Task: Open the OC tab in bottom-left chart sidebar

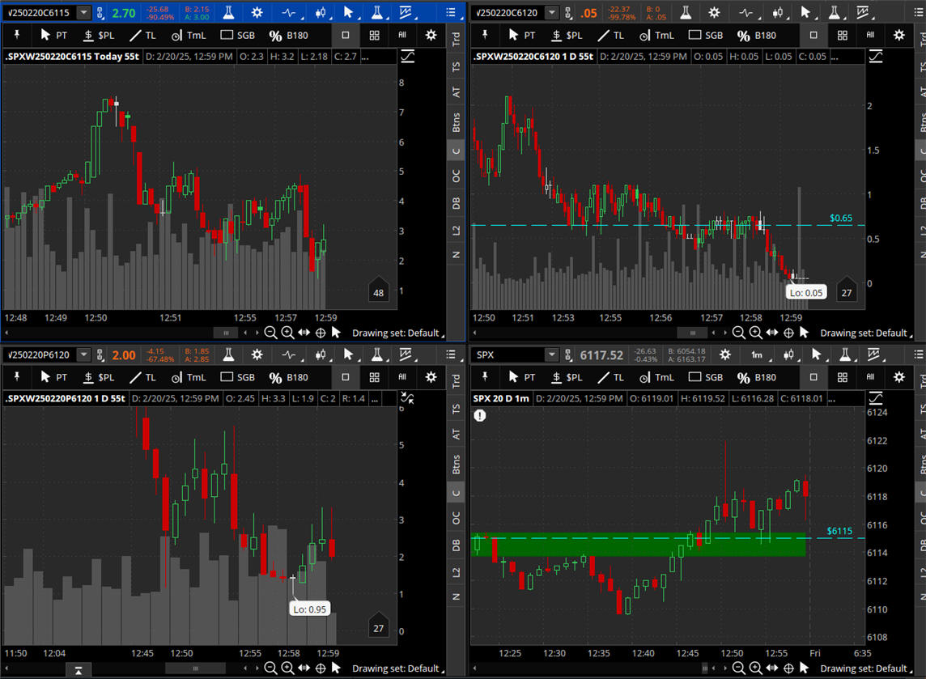Action: [x=457, y=520]
